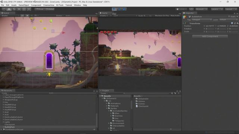
Task: Select Checkpoint in the Hierarchy
Action: tap(9, 125)
